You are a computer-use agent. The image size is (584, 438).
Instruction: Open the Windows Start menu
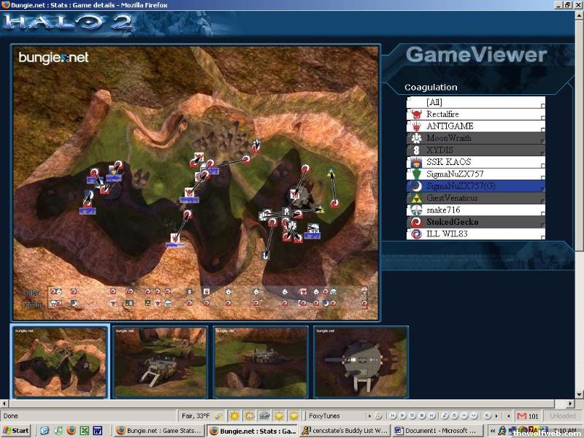coord(16,431)
